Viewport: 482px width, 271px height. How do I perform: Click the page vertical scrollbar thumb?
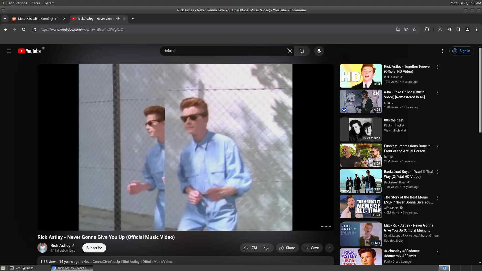(480, 90)
